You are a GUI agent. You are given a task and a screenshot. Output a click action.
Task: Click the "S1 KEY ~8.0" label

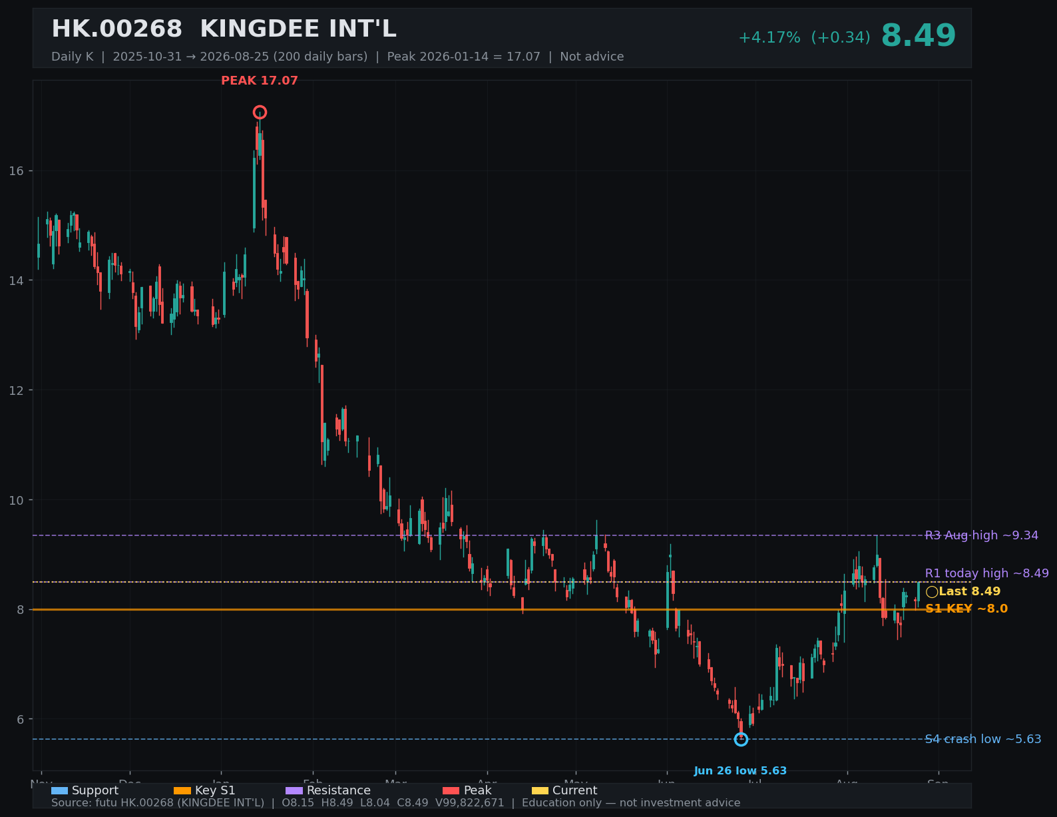(x=966, y=609)
